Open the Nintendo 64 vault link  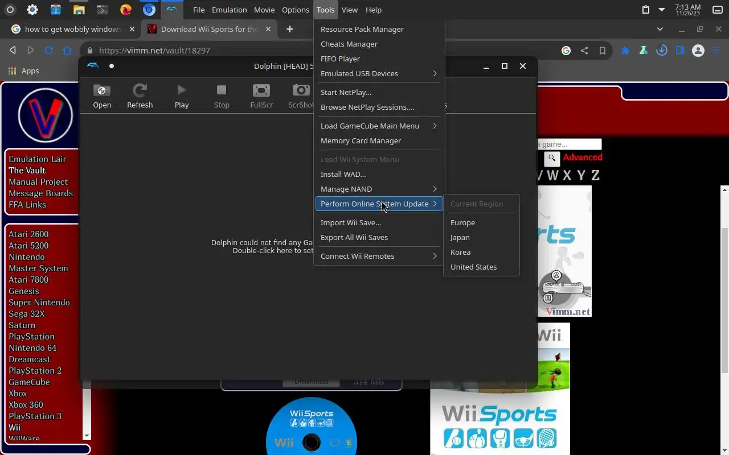click(x=32, y=348)
